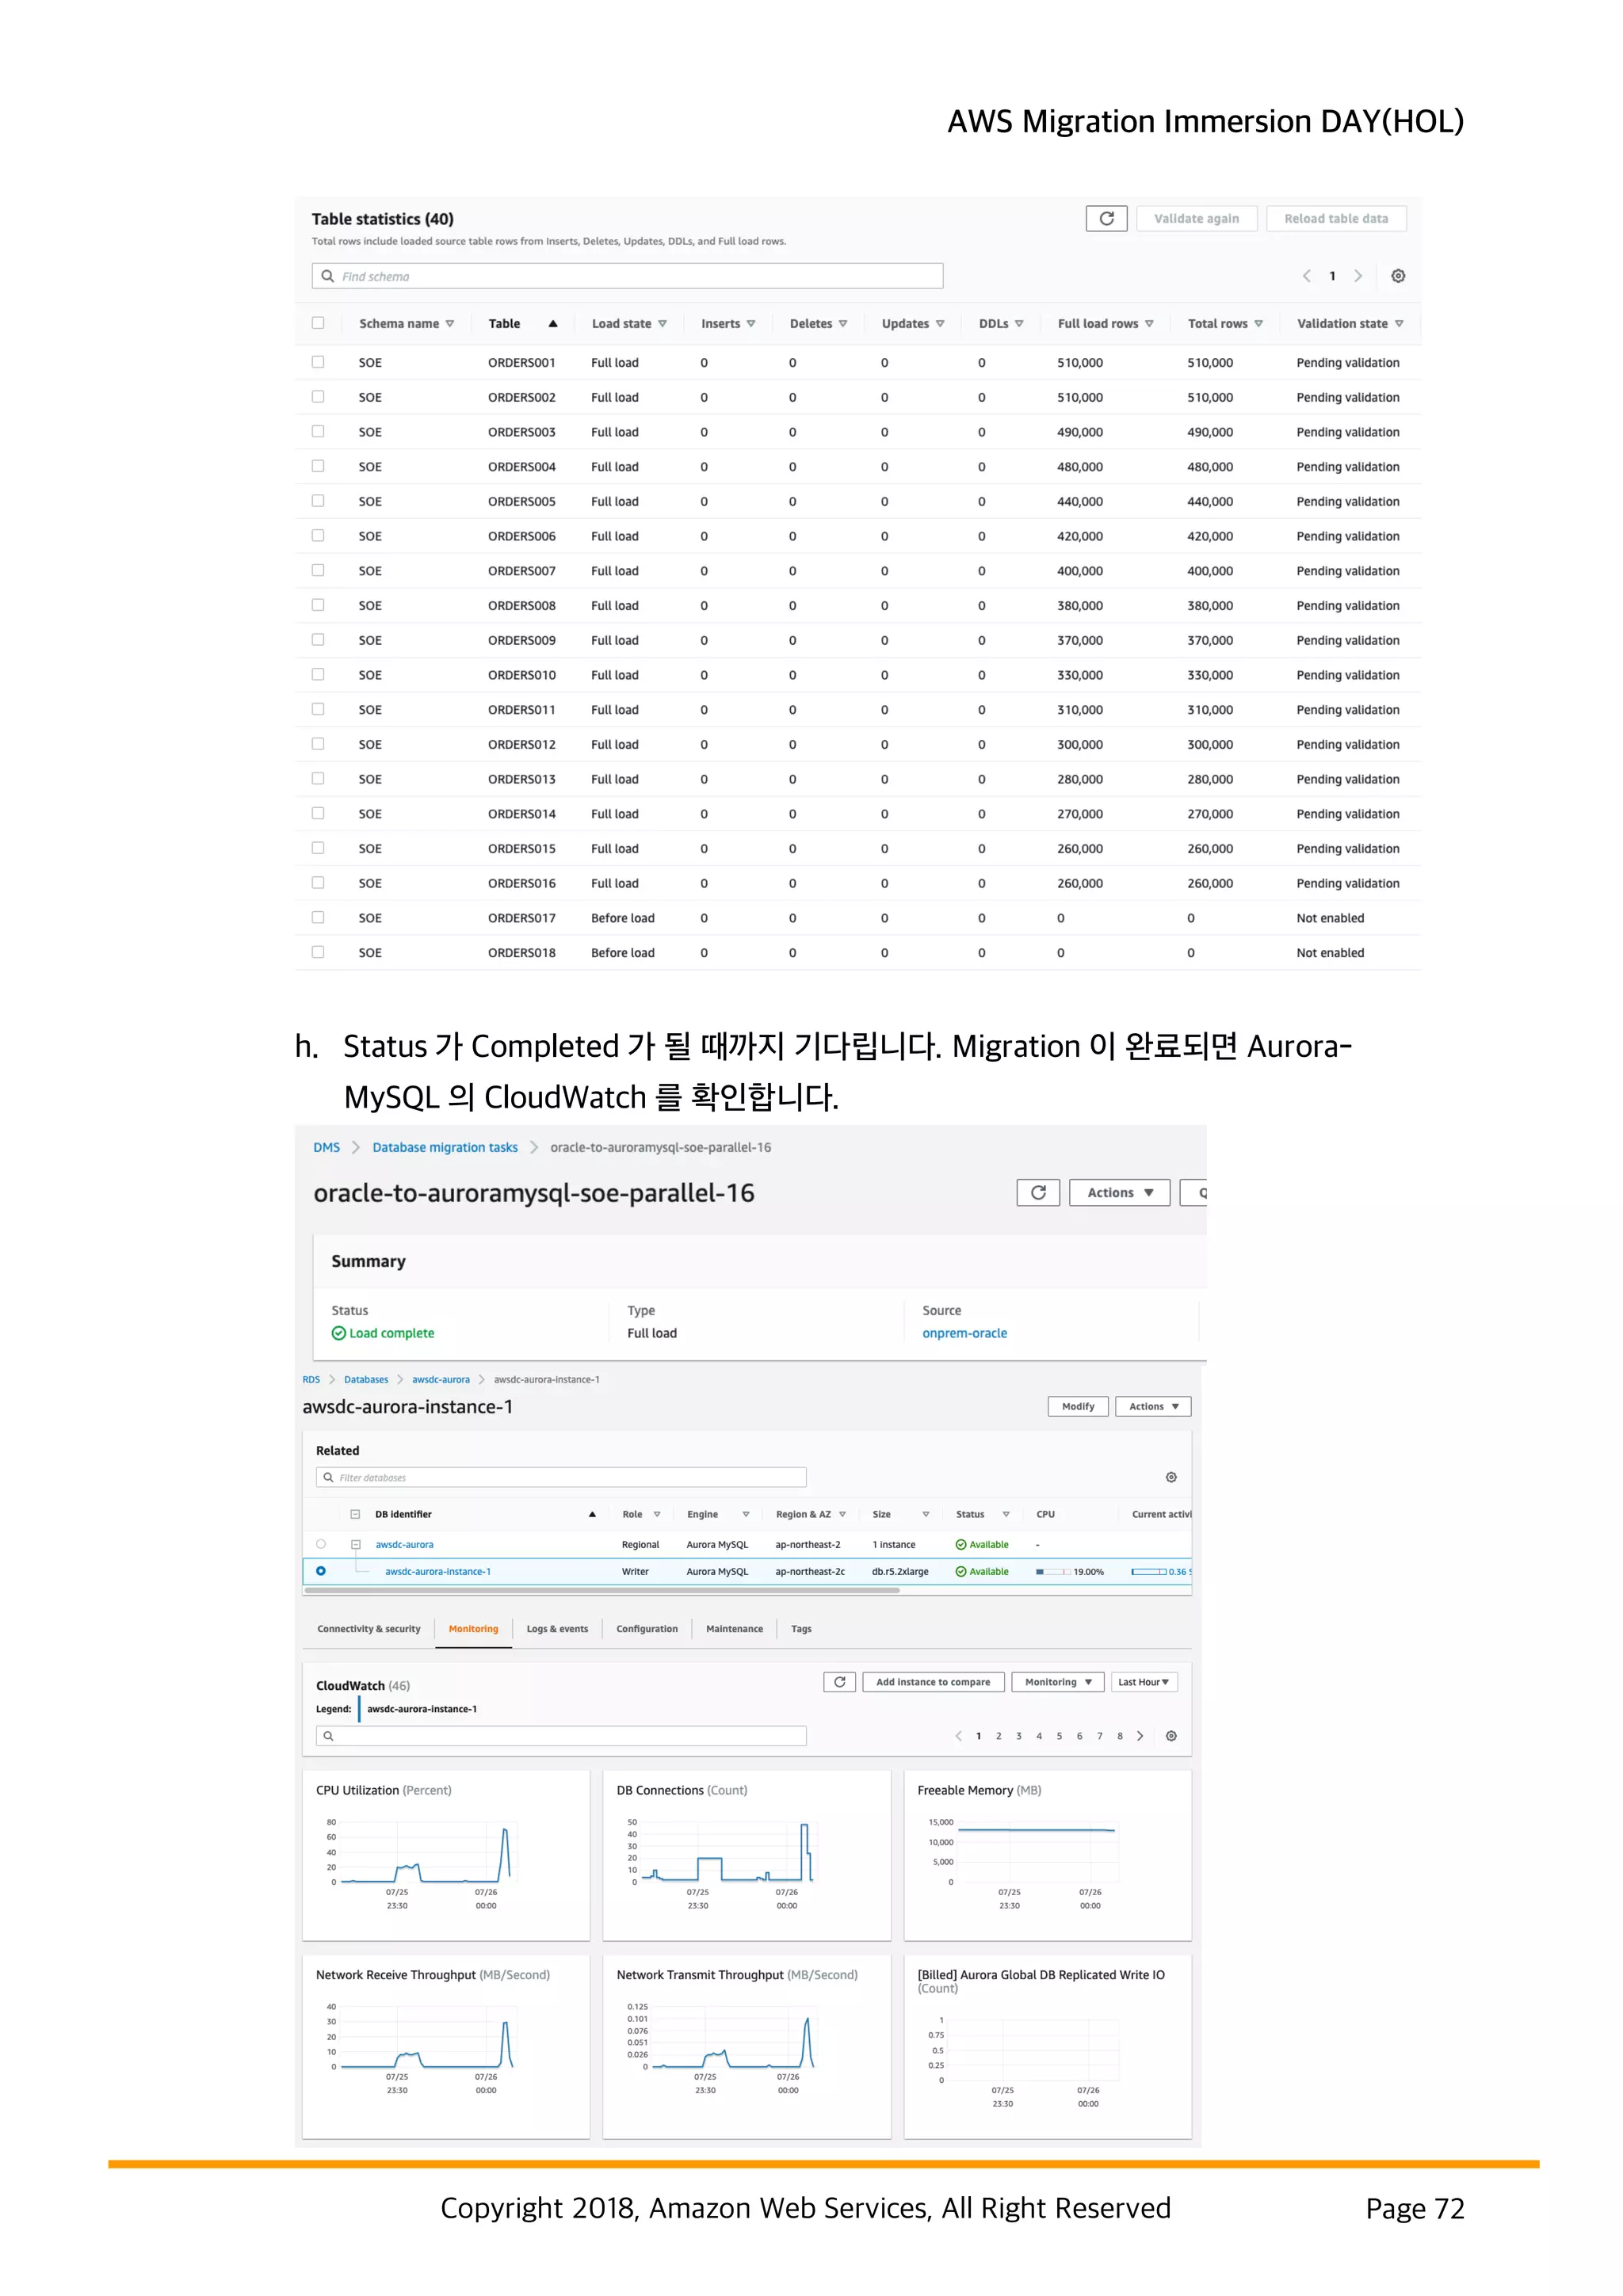
Task: Open the CPU Utilization chart
Action: point(446,1856)
